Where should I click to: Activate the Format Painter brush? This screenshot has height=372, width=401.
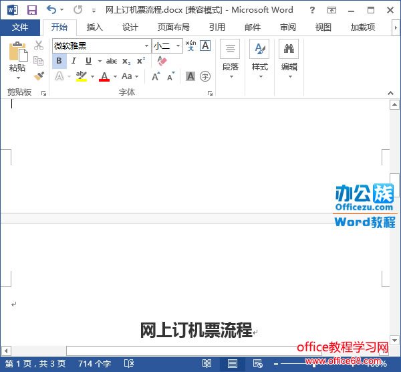39,76
